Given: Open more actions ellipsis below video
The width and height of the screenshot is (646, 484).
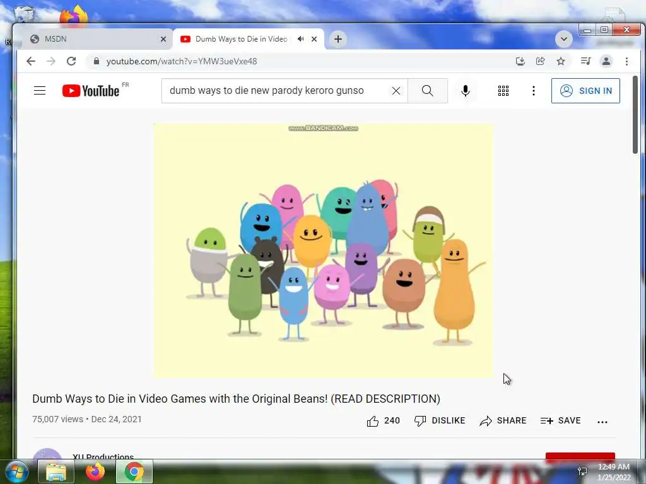Looking at the screenshot, I should click(x=602, y=422).
